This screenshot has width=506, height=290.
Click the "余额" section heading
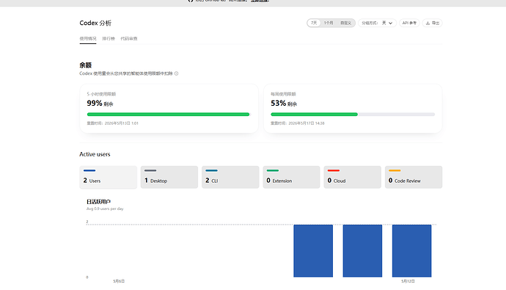pyautogui.click(x=86, y=65)
